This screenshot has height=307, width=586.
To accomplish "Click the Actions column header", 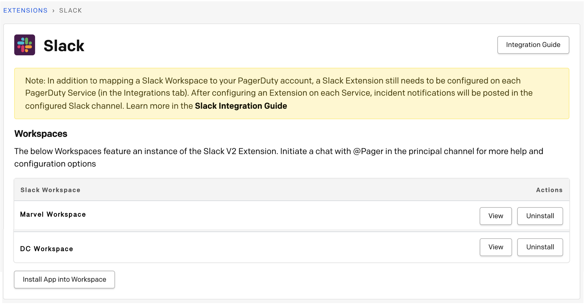I will click(x=549, y=190).
